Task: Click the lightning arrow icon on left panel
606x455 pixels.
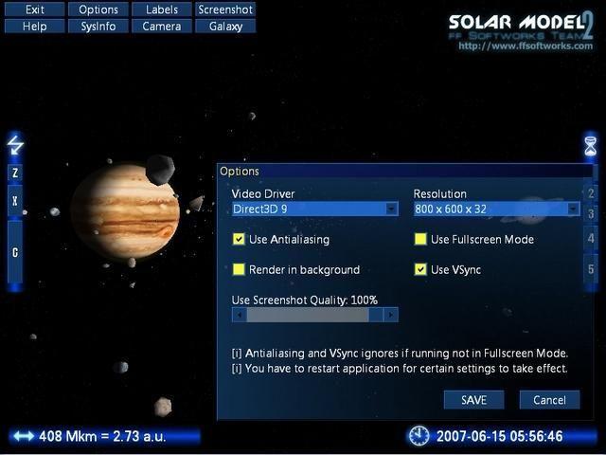Action: (x=15, y=145)
